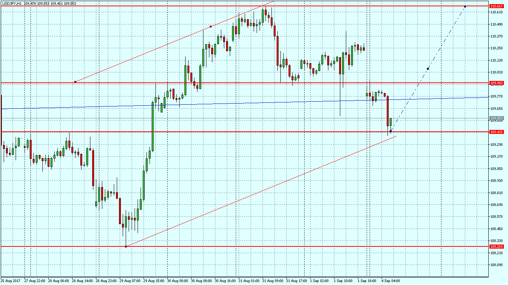508x285 pixels.
Task: Select the 108.269 red price level label
Action: 496,247
